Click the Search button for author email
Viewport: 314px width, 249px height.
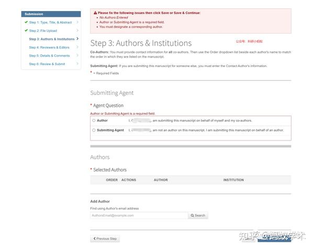coord(198,215)
